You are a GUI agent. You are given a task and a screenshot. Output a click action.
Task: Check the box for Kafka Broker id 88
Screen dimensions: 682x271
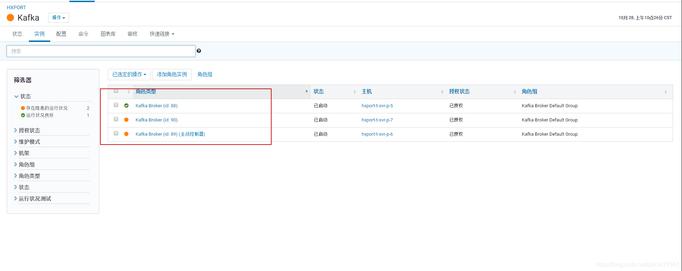pos(116,105)
